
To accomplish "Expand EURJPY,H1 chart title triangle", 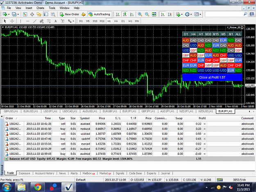I will click(3, 27).
